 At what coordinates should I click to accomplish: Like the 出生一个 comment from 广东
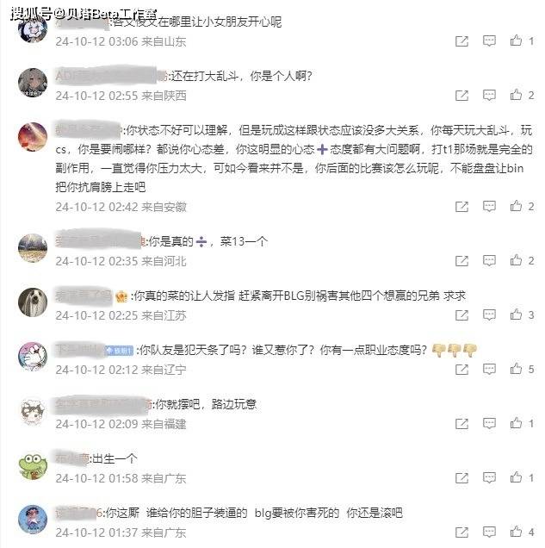tap(516, 477)
